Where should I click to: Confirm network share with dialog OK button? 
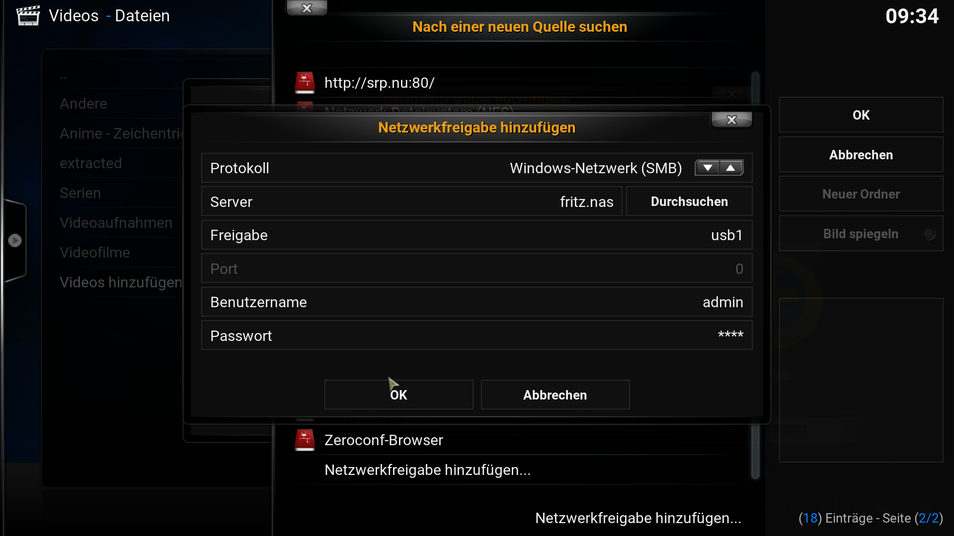[398, 395]
